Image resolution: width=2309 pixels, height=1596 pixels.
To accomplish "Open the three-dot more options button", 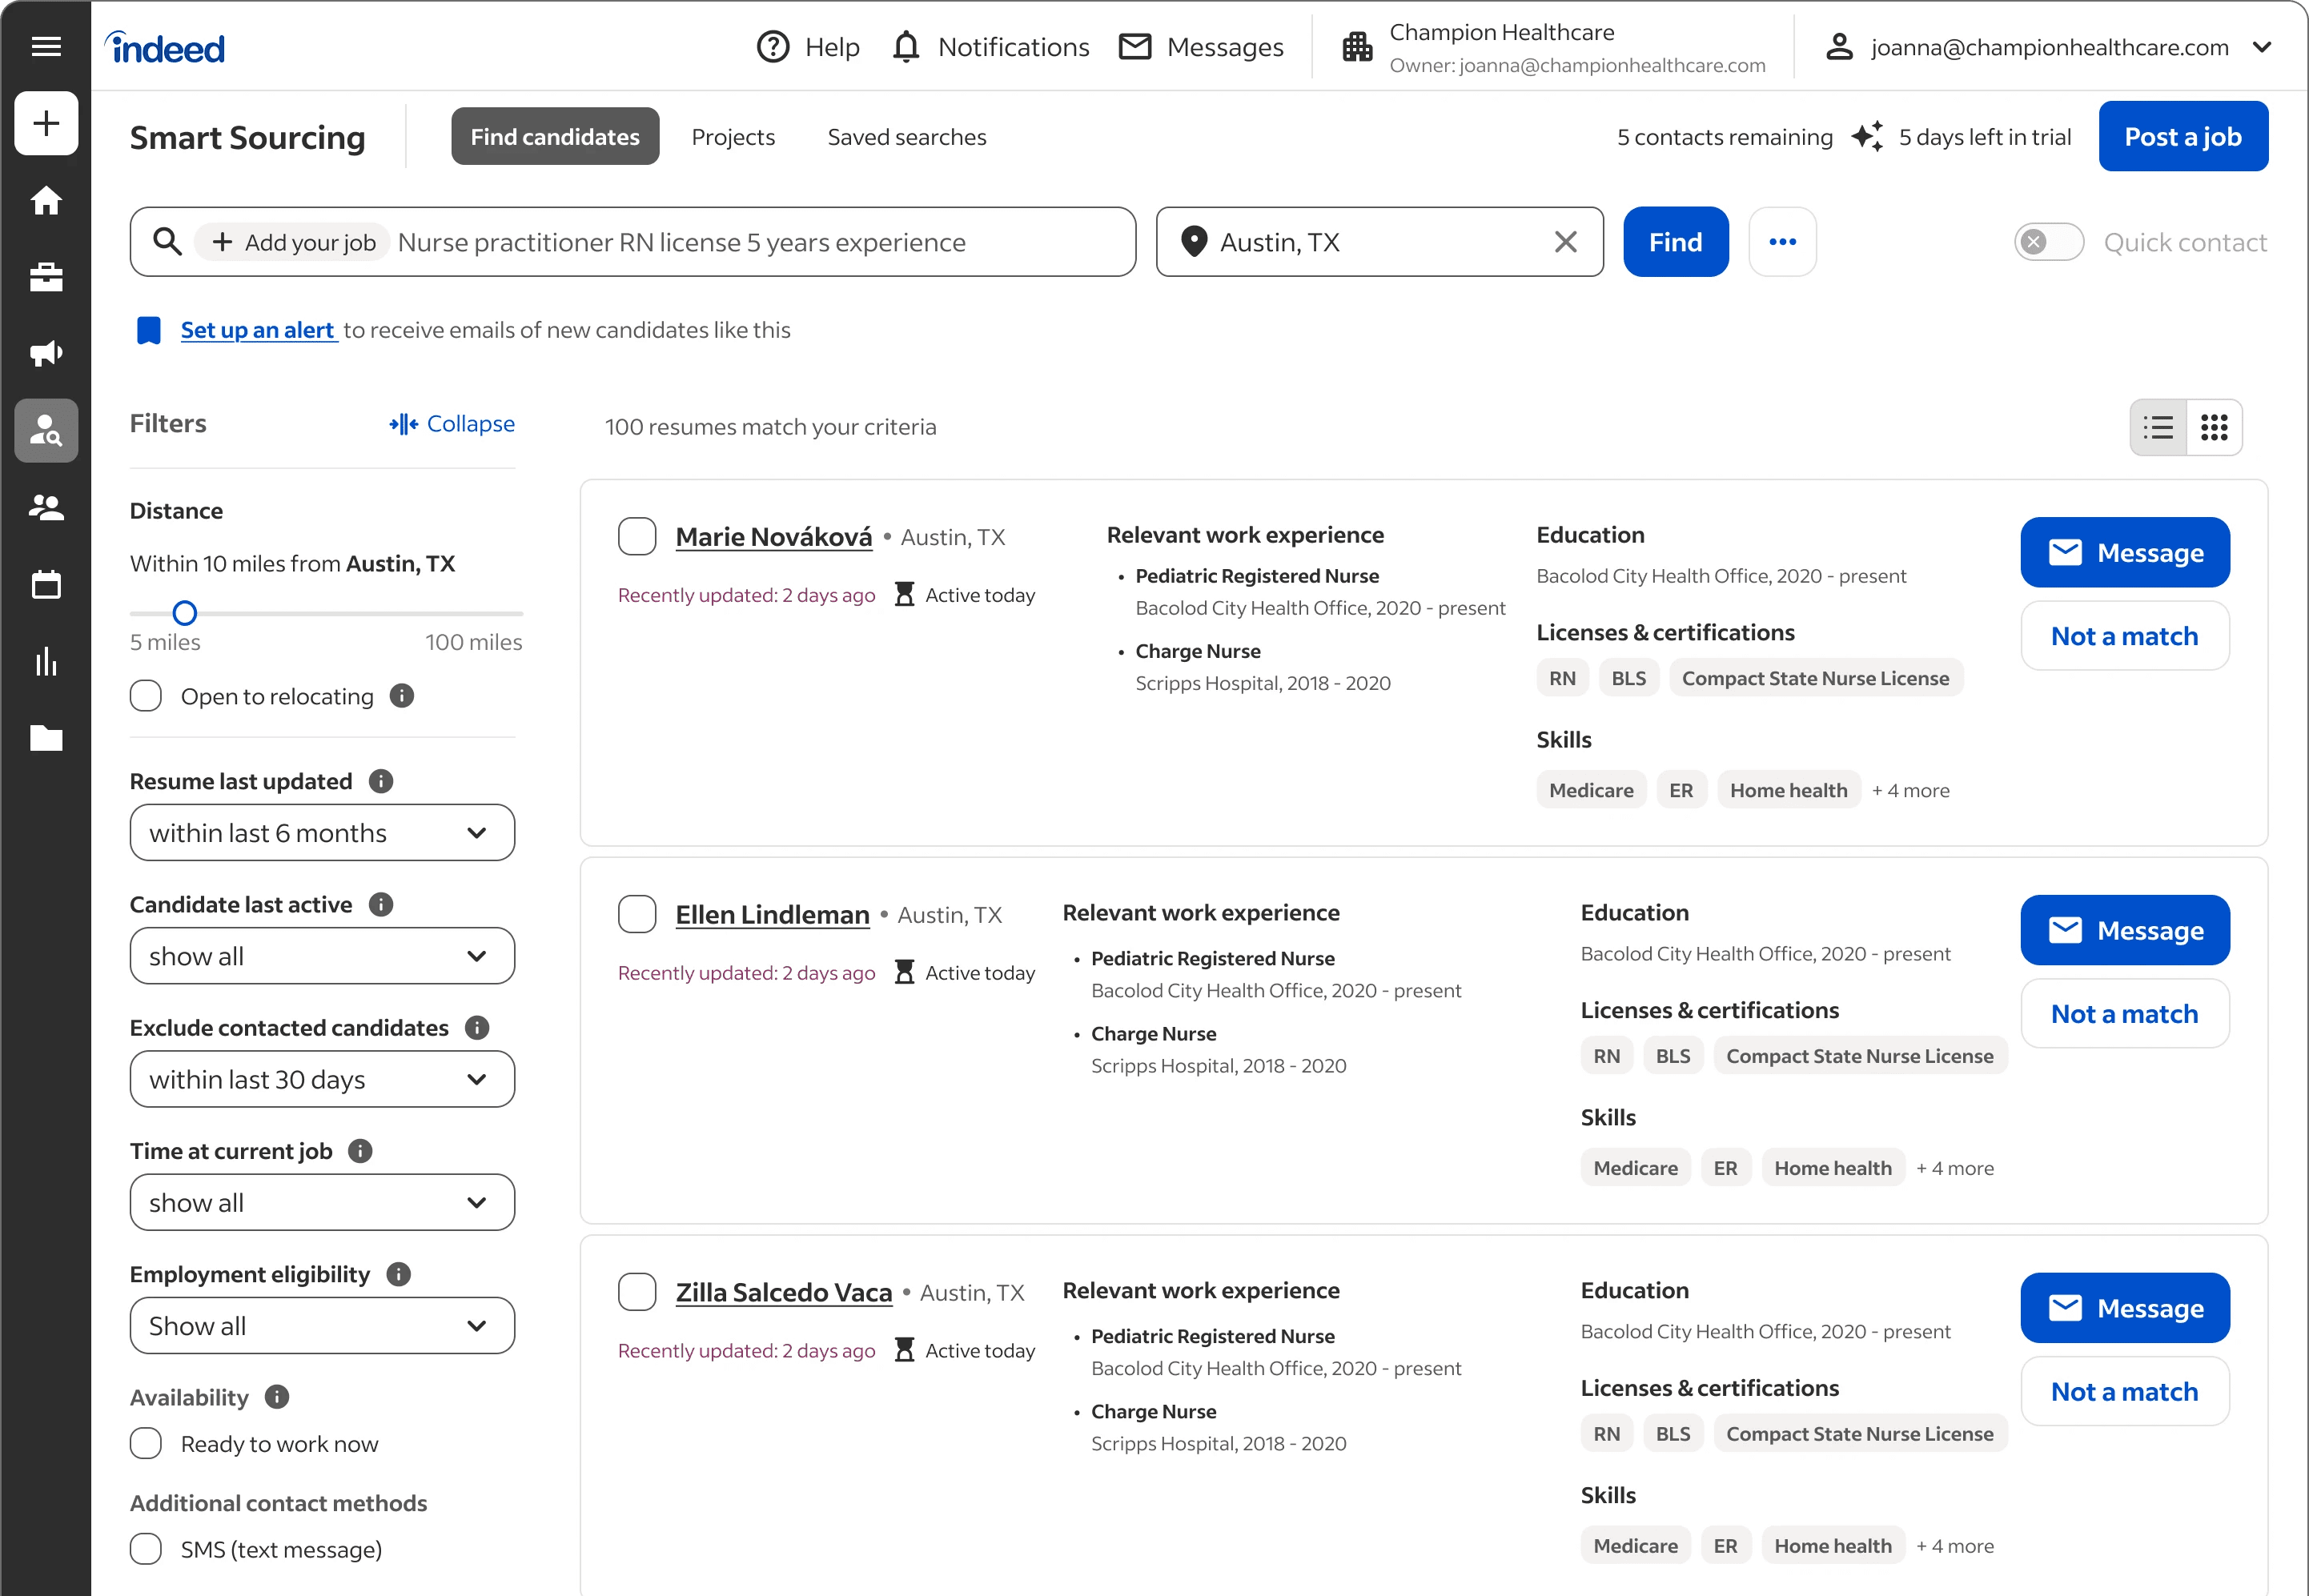I will pos(1782,242).
